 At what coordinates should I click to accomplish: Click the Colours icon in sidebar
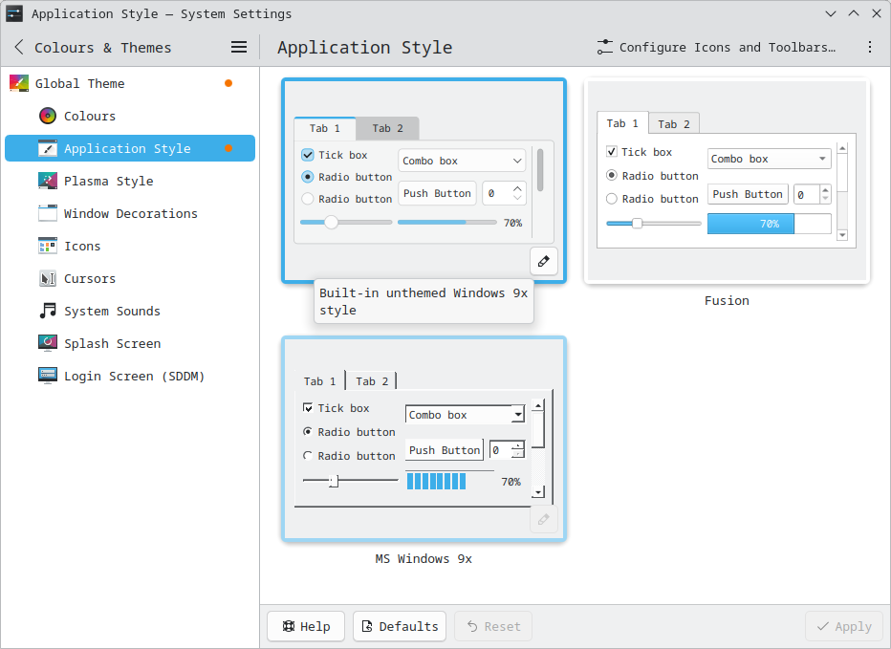click(x=48, y=116)
